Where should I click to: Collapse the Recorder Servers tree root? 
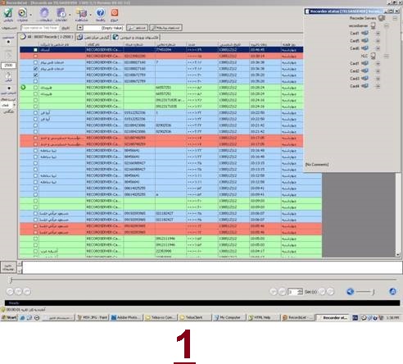(x=395, y=18)
